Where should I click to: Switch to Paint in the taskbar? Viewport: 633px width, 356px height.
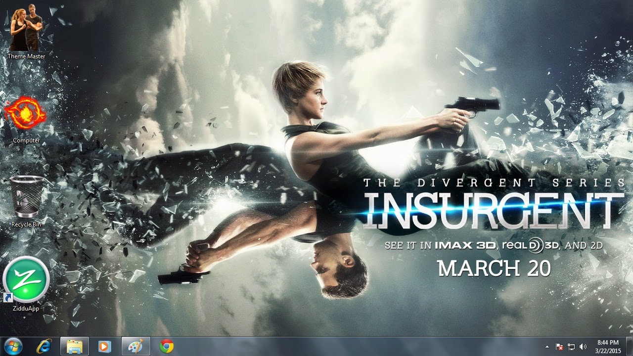coord(136,347)
